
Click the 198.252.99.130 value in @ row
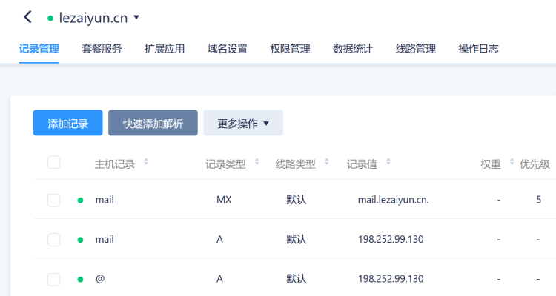[x=391, y=279]
